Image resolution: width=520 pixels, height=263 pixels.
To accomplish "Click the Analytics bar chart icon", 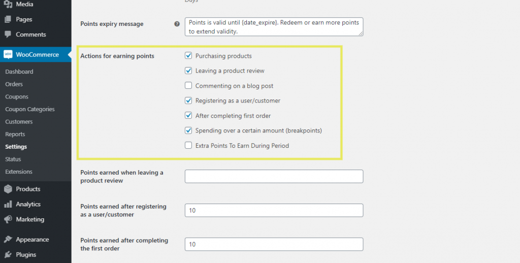I will click(x=8, y=204).
